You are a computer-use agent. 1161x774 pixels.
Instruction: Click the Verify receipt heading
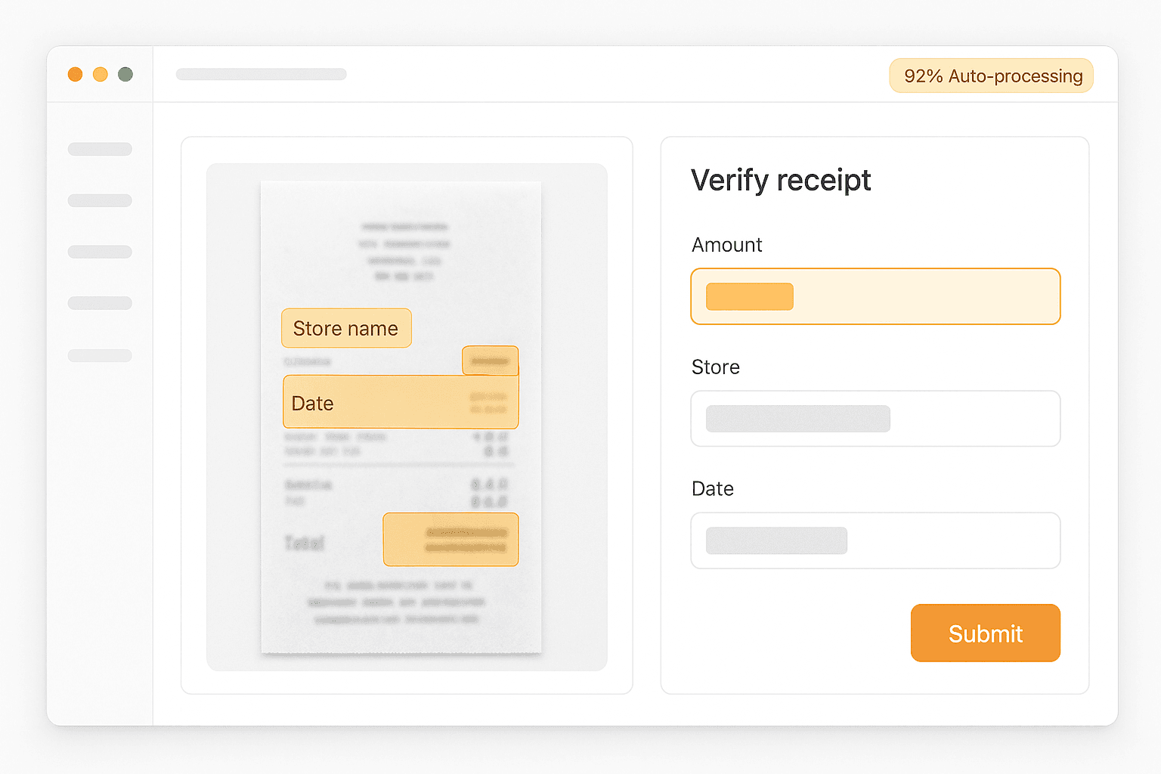pos(781,180)
